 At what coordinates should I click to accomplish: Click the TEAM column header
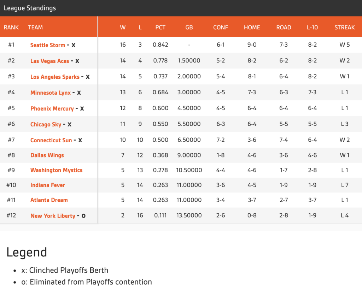pos(35,28)
